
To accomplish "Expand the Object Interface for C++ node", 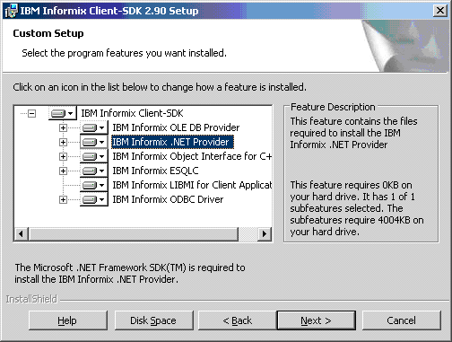I will pyautogui.click(x=63, y=156).
